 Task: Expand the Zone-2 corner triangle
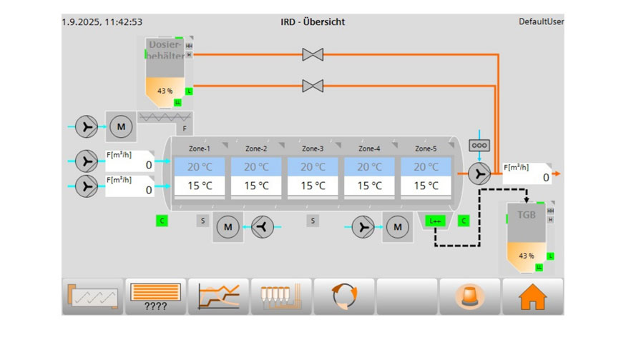[x=282, y=145]
